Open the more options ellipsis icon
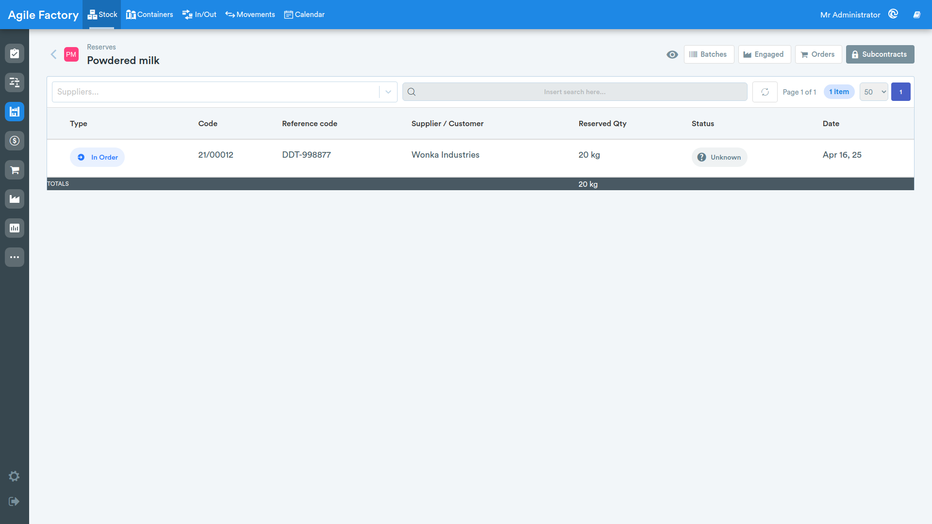Viewport: 932px width, 524px height. coord(15,257)
